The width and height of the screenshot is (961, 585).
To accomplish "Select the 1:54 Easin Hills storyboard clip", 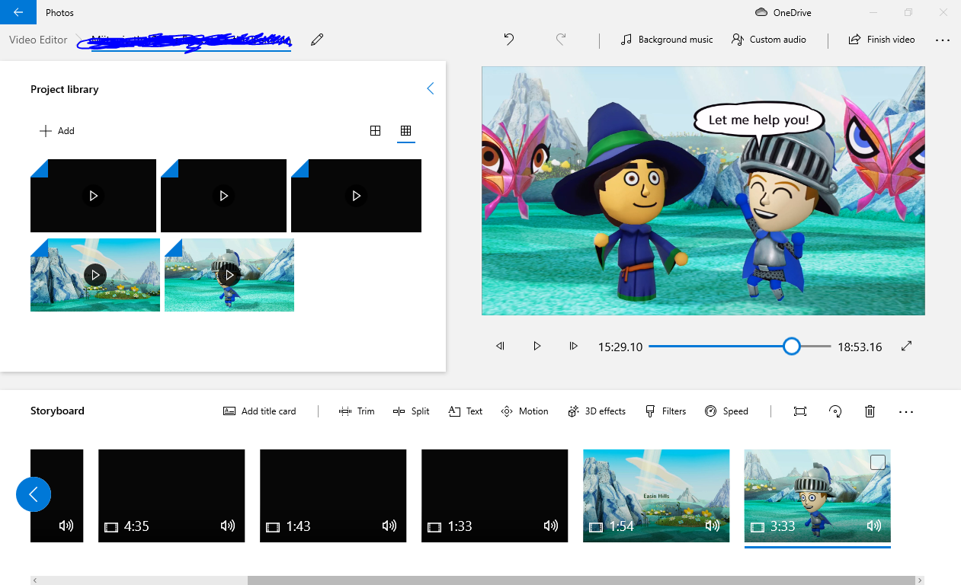I will tap(656, 496).
